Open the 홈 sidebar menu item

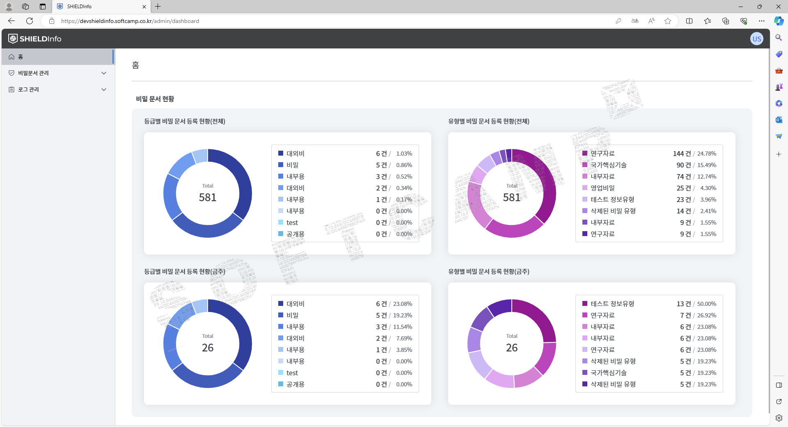click(x=57, y=57)
